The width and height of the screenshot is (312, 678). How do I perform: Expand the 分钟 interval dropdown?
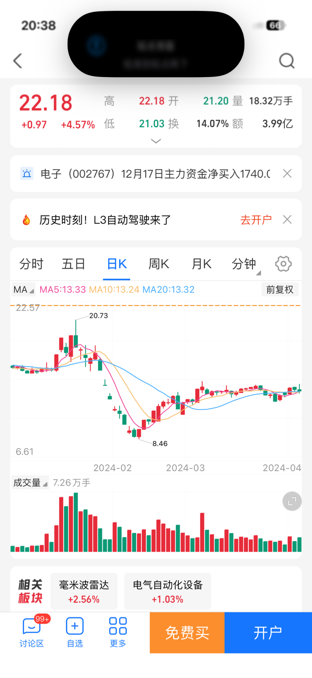[x=246, y=264]
